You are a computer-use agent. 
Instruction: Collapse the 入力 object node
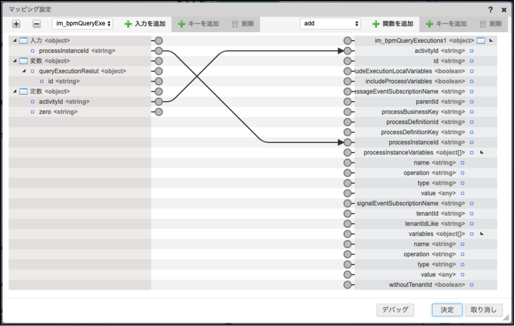(x=15, y=40)
